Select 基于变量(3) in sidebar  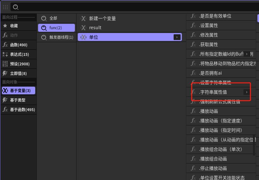click(18, 90)
